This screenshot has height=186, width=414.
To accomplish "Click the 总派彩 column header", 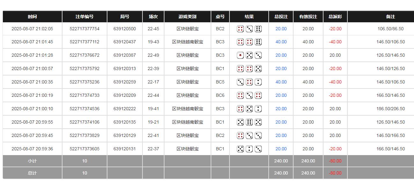I will click(x=334, y=17).
